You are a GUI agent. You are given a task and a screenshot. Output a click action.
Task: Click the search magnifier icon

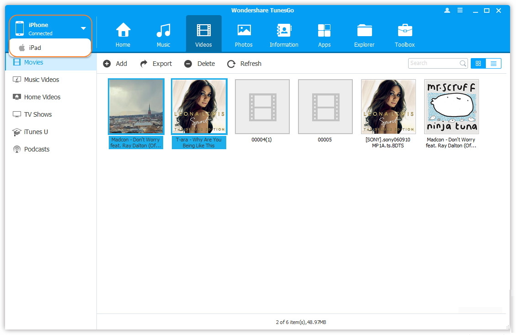463,64
